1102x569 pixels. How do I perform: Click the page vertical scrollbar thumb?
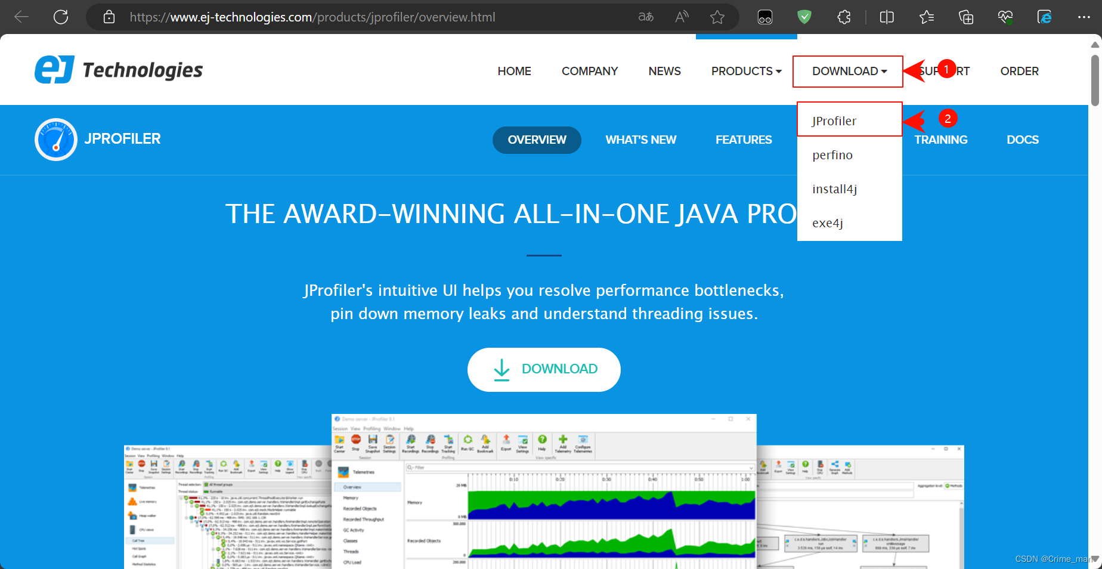tap(1095, 81)
